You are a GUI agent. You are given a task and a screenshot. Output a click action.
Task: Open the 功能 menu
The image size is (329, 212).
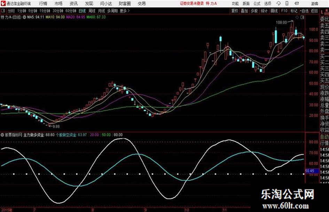point(235,3)
